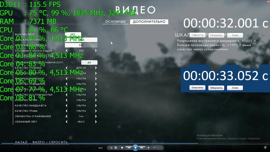
Task: Click right arrow for Качество графики
Action: tap(96, 68)
